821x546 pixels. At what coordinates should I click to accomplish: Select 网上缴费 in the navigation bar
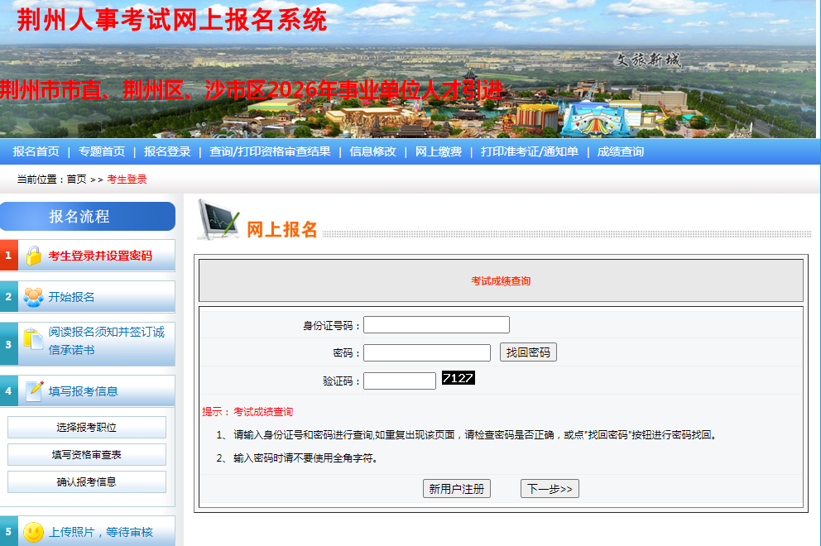[x=439, y=151]
